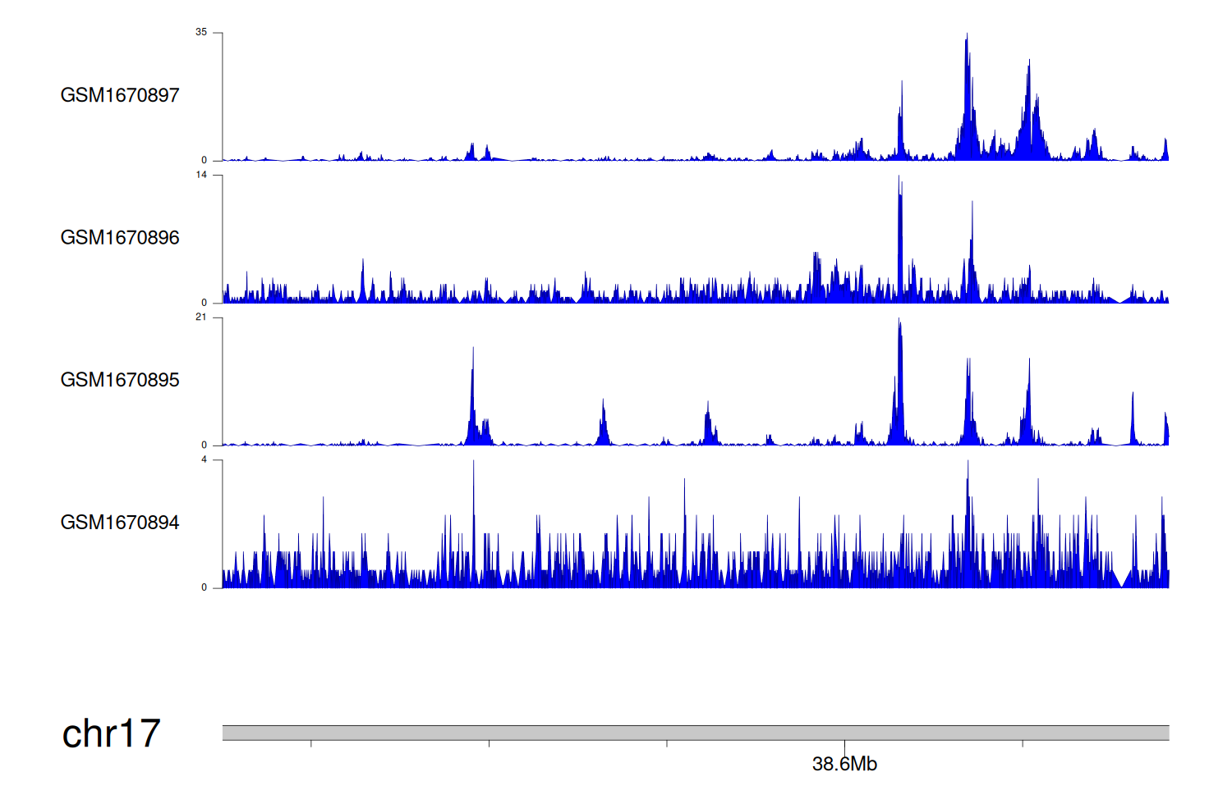The image size is (1232, 804).
Task: Click the GSM1670897 track label
Action: pos(120,95)
